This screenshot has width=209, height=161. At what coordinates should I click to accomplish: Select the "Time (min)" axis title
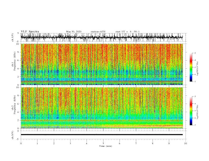(106, 146)
